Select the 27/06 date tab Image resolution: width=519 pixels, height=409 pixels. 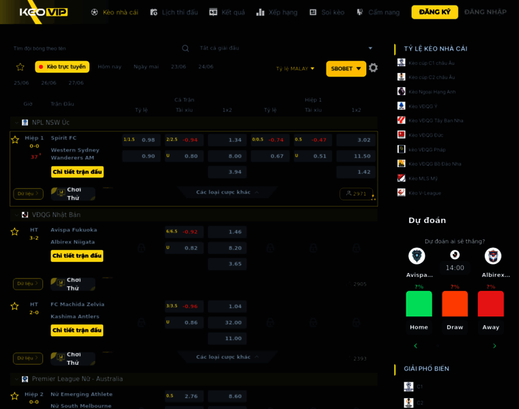point(76,83)
